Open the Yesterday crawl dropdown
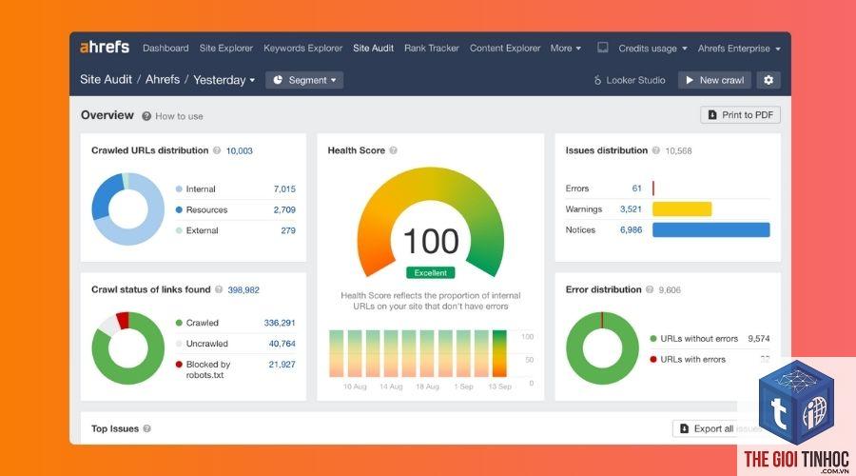The image size is (856, 476). [224, 80]
